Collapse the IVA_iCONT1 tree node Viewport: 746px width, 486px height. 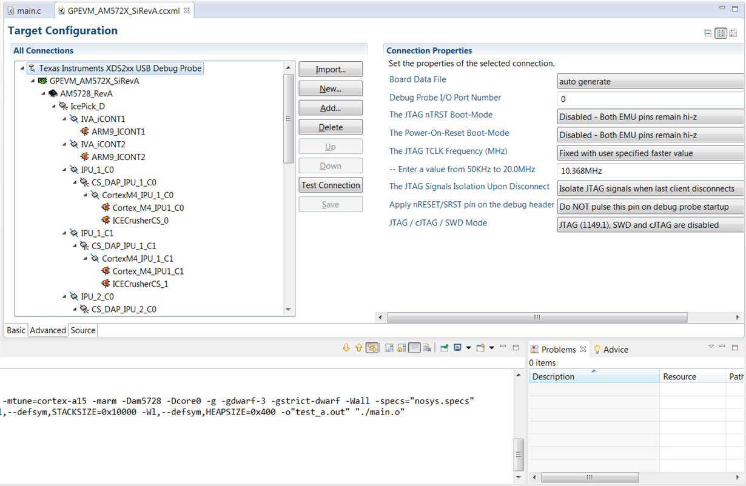click(65, 119)
